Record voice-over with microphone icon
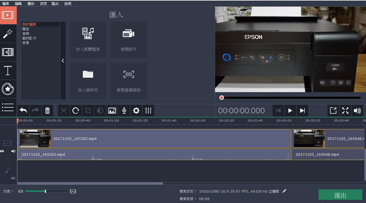This screenshot has height=203, width=366. (124, 110)
